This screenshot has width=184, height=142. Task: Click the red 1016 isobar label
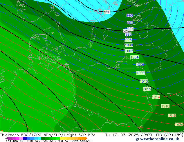point(165,106)
